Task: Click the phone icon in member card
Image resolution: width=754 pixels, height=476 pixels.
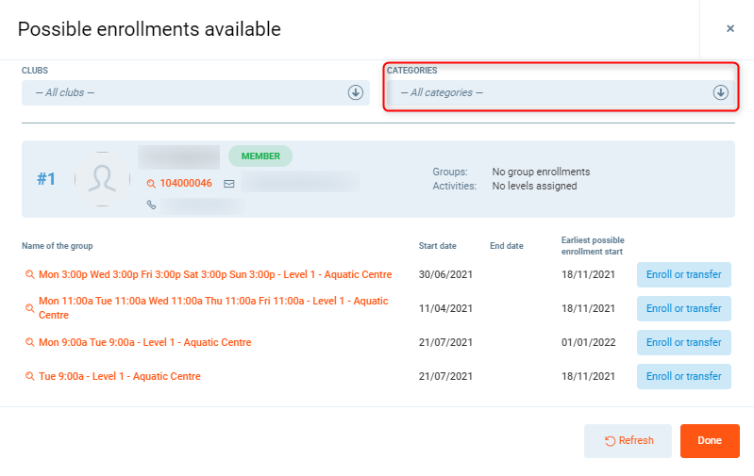Action: pyautogui.click(x=151, y=205)
